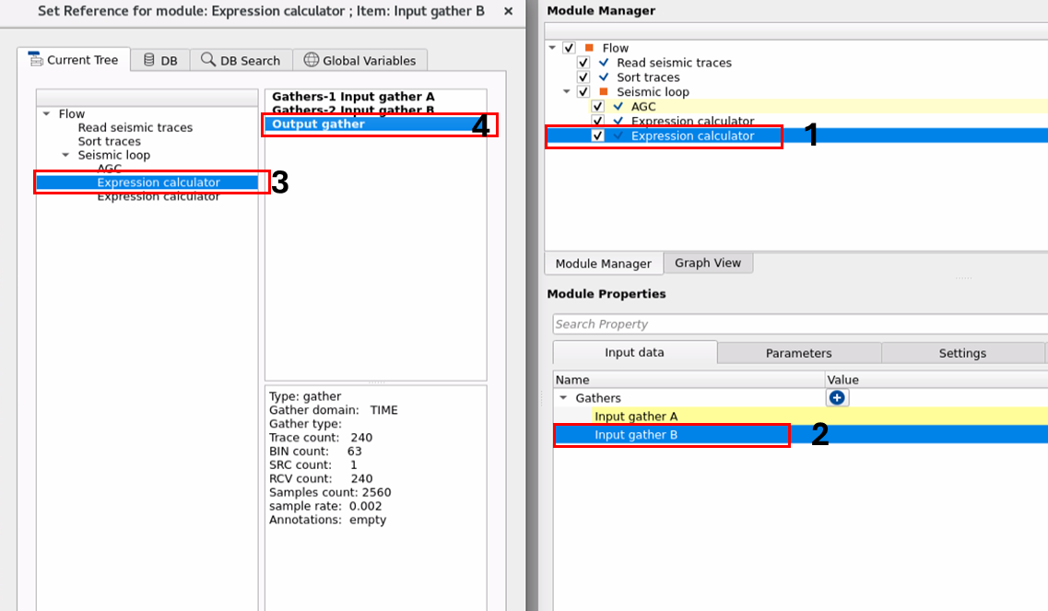This screenshot has height=611, width=1048.
Task: Open the DB Search tab
Action: [x=241, y=60]
